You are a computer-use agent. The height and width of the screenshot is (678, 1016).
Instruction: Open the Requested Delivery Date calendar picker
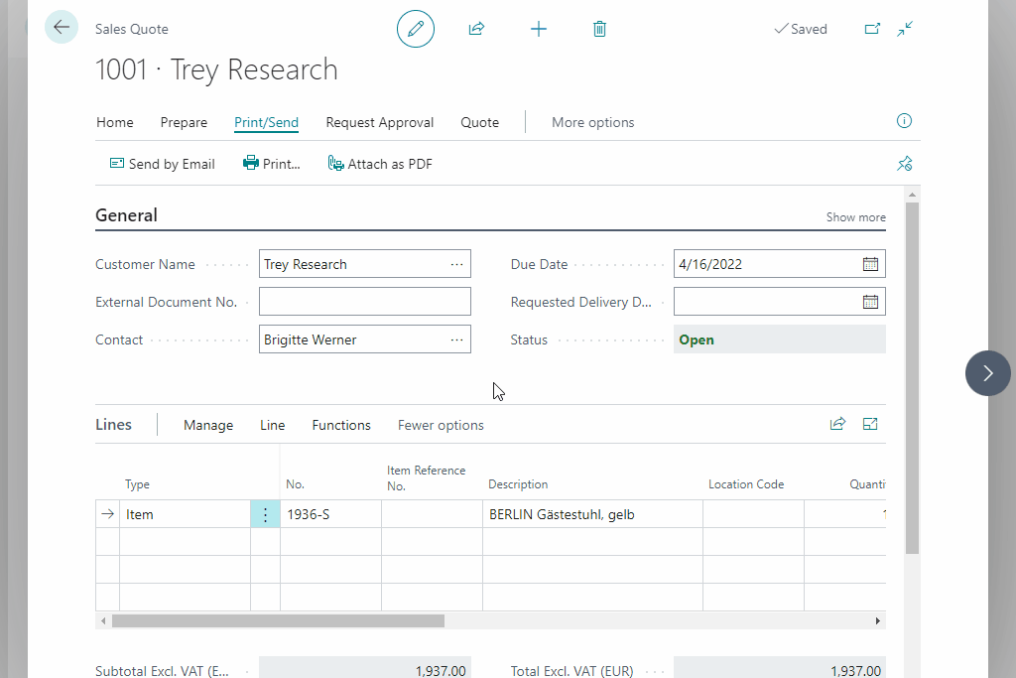(x=870, y=302)
